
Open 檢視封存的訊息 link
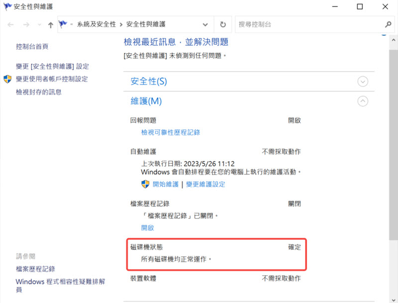tap(39, 92)
